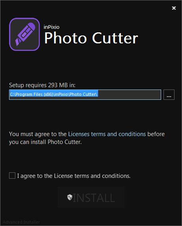
Task: Click the large Photo Cutter title
Action: pyautogui.click(x=91, y=38)
